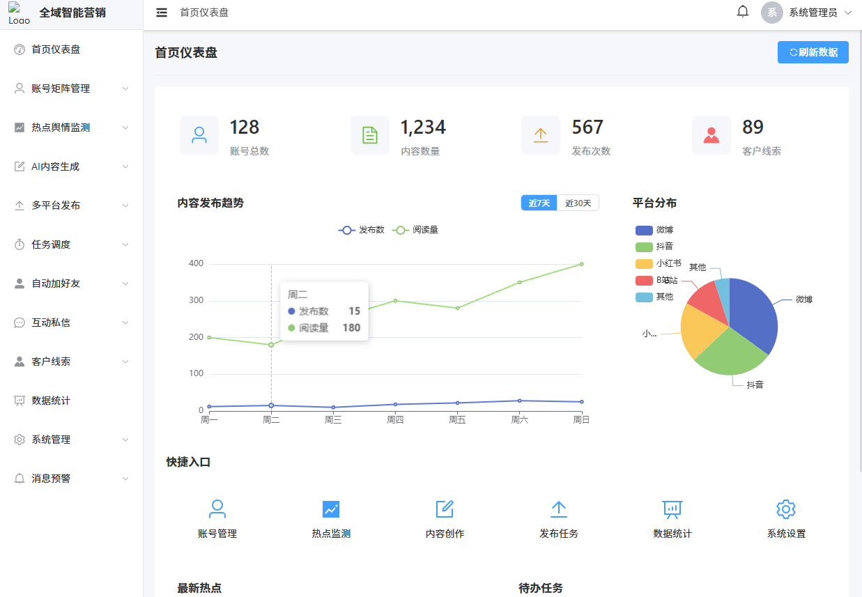Click the 刷新数据 button

(813, 52)
